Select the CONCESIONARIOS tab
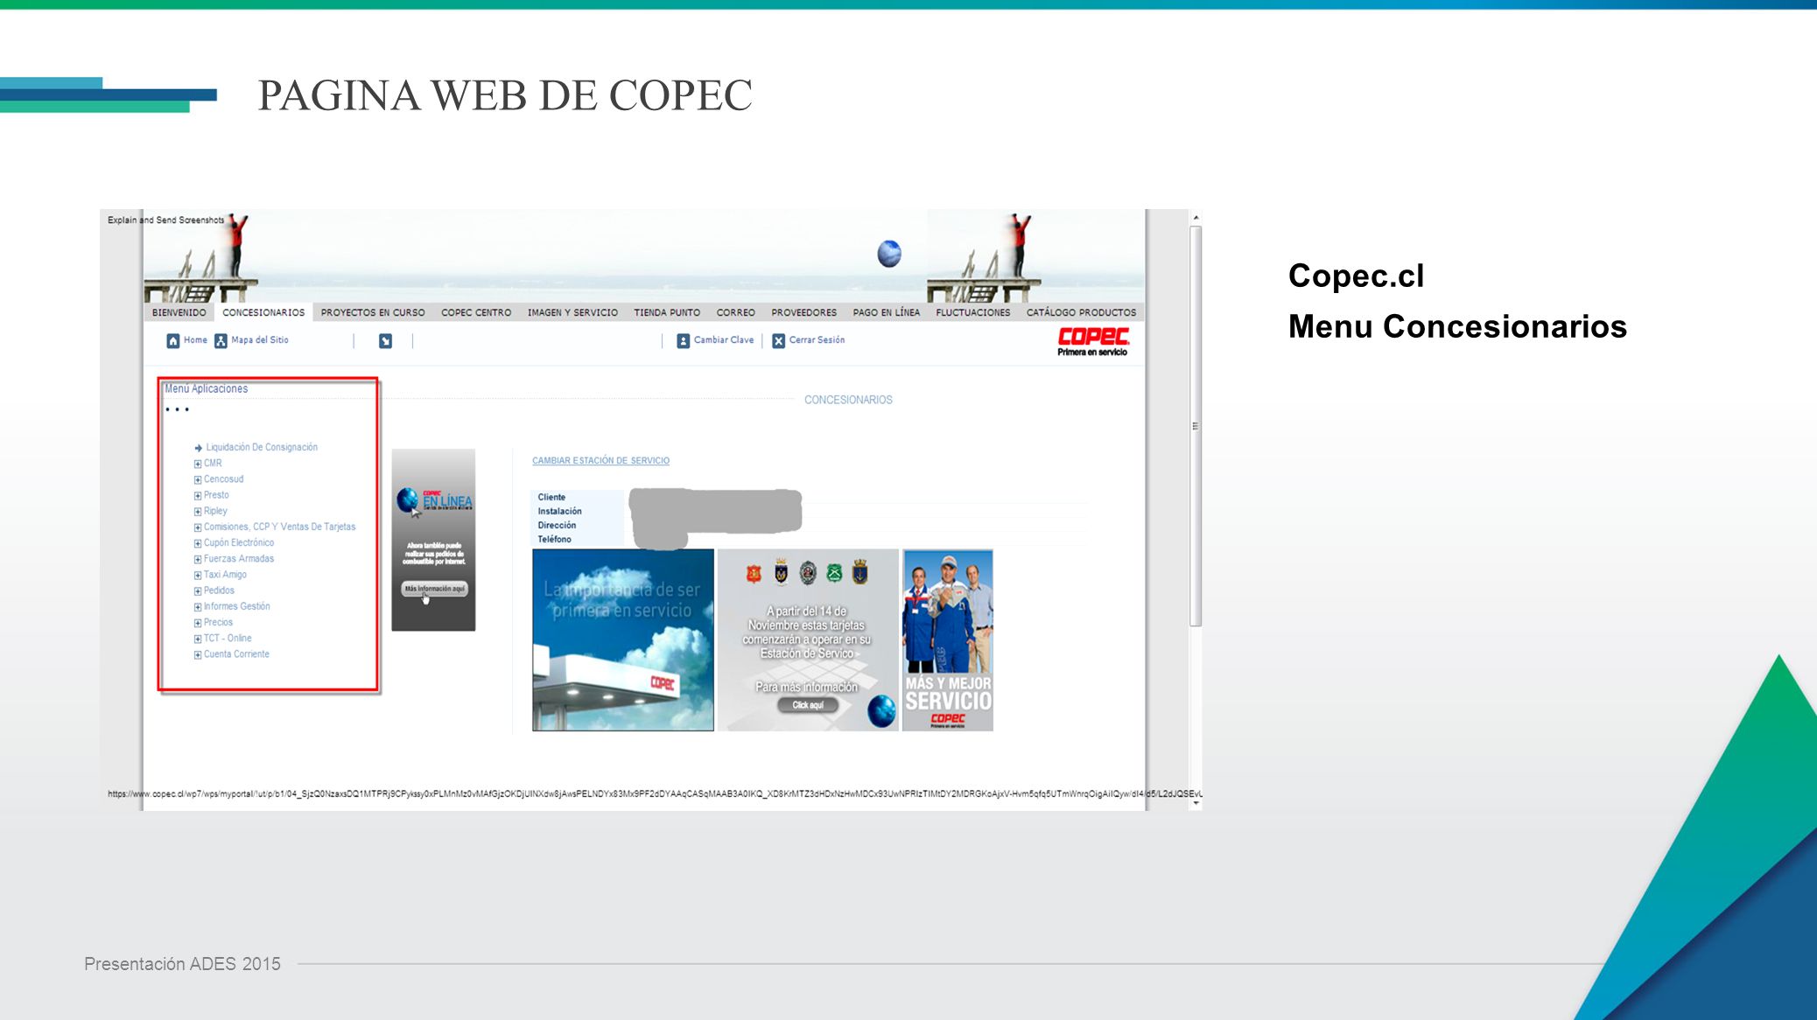The width and height of the screenshot is (1817, 1020). pos(263,312)
